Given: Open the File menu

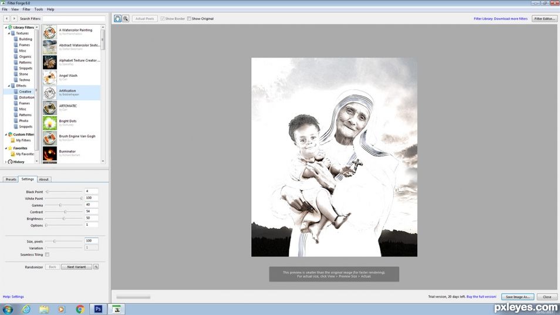Looking at the screenshot, I should [5, 9].
